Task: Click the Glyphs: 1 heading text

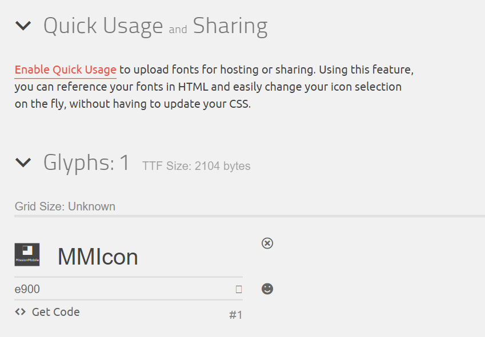Action: pyautogui.click(x=86, y=163)
